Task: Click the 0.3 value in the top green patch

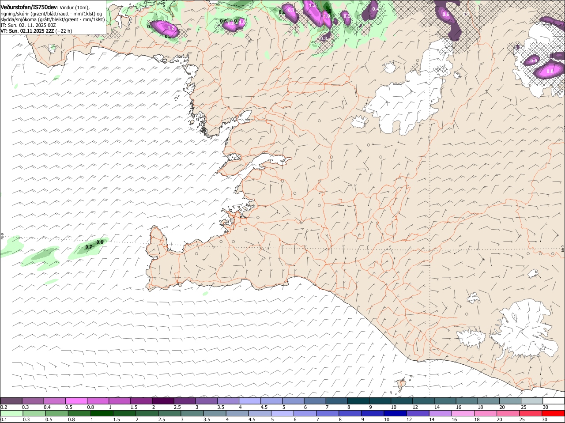Action: click(x=324, y=39)
